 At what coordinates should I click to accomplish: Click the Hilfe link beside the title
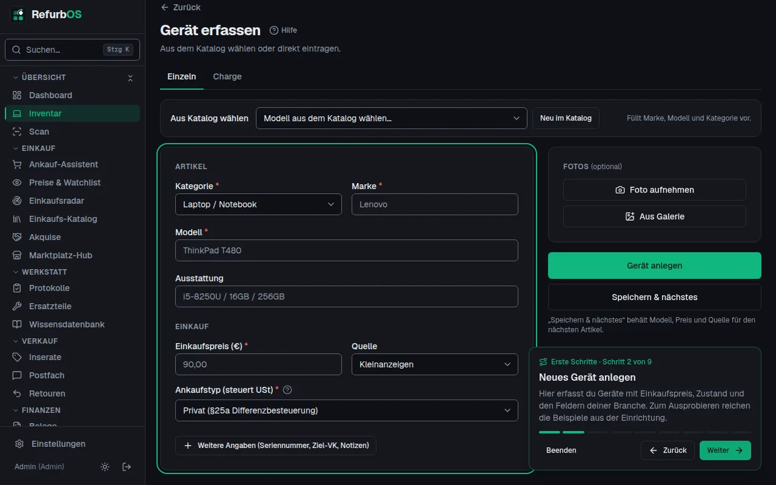pos(283,30)
